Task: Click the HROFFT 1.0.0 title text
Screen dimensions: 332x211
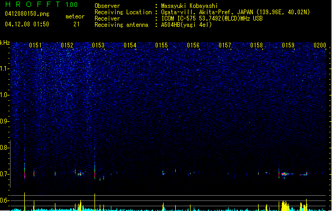Action: (x=42, y=4)
